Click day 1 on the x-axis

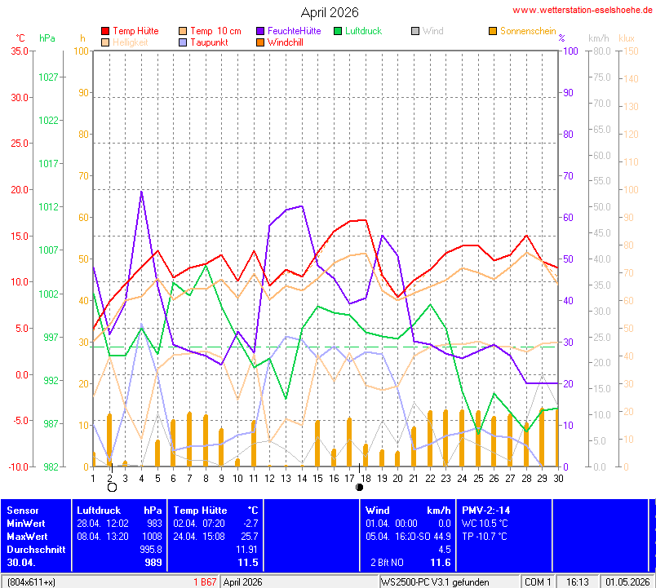[x=93, y=479]
